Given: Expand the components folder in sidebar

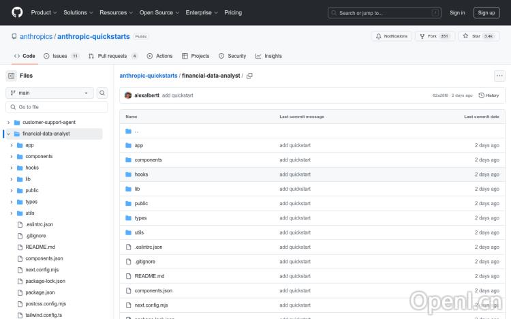Looking at the screenshot, I should tap(12, 157).
